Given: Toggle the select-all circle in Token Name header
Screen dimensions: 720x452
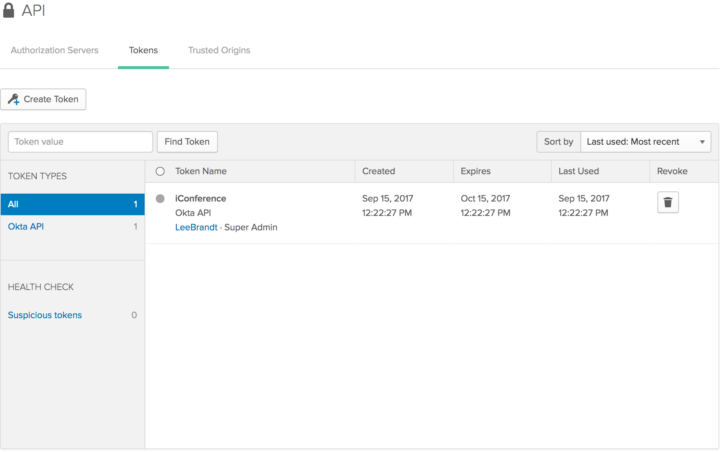Looking at the screenshot, I should 160,171.
